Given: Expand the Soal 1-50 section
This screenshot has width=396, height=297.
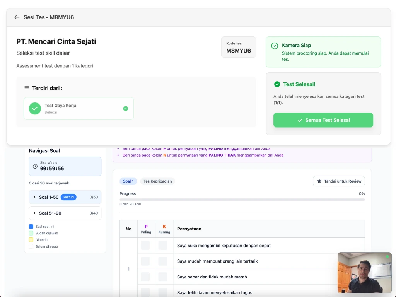Looking at the screenshot, I should [34, 197].
